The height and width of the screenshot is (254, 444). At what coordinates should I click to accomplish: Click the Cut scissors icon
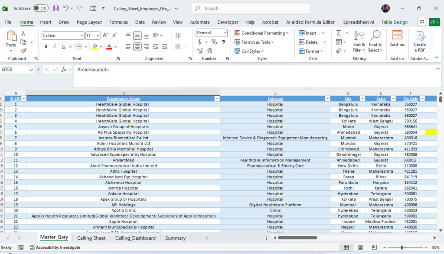point(23,33)
